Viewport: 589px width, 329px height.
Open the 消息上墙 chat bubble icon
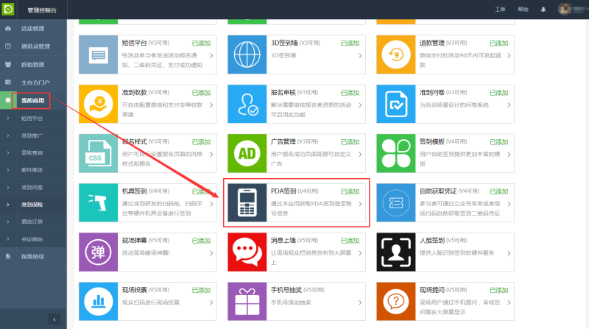(247, 251)
